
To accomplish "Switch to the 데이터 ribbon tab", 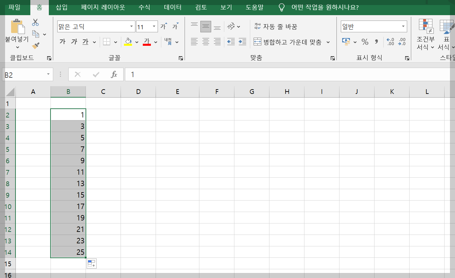I will tap(172, 7).
